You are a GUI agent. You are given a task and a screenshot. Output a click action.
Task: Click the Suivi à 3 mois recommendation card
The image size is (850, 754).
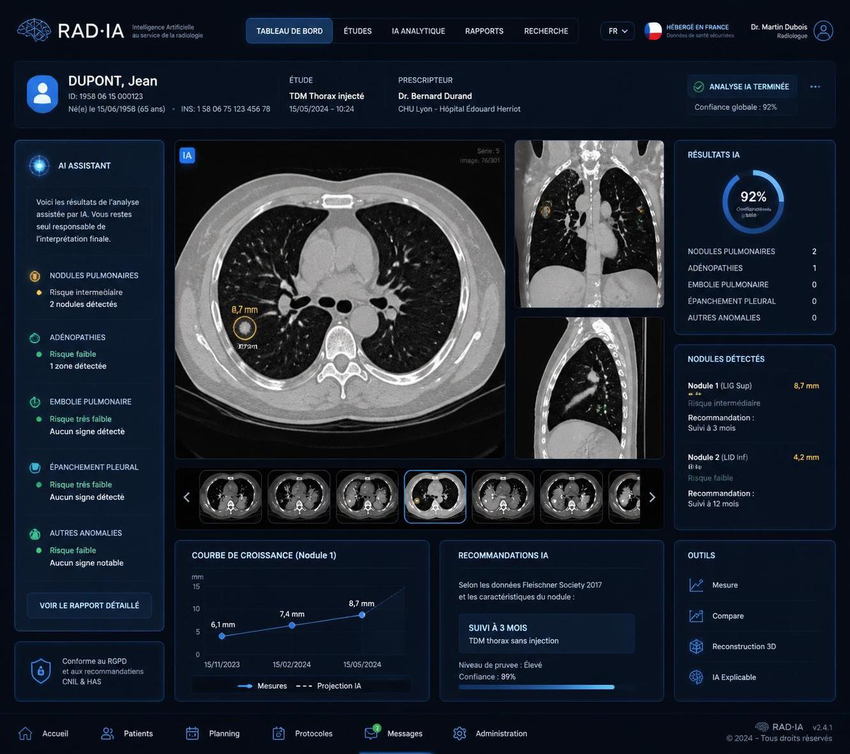[x=547, y=634]
